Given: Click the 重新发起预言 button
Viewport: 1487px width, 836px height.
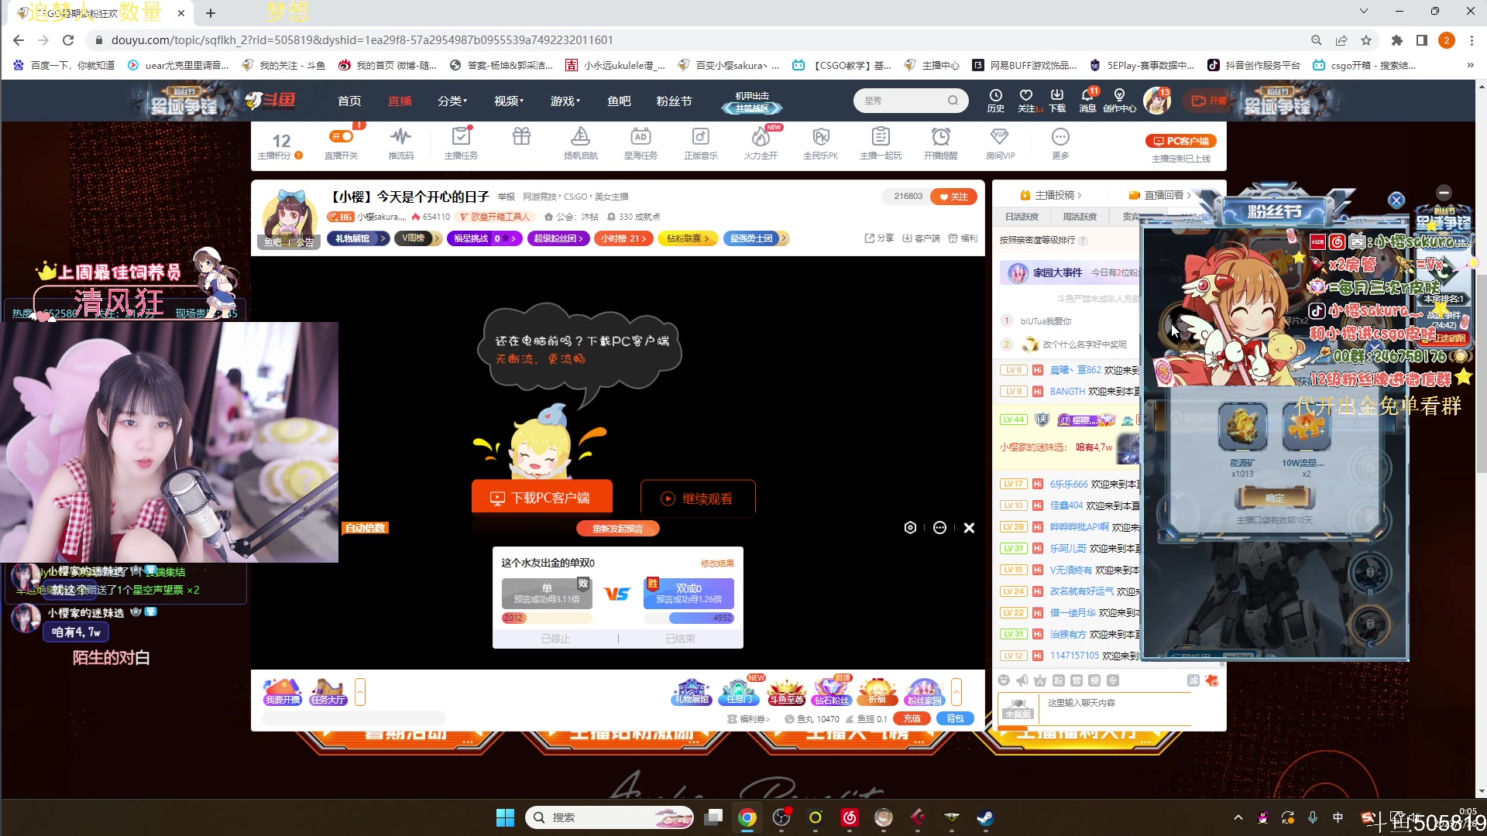Looking at the screenshot, I should click(617, 529).
